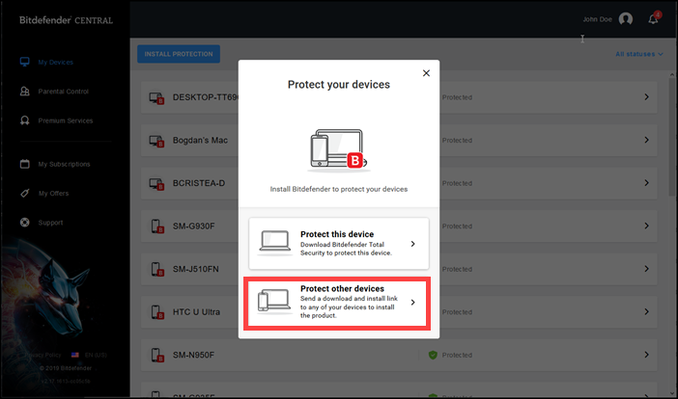The width and height of the screenshot is (678, 399).
Task: Open the notifications bell
Action: pos(653,18)
